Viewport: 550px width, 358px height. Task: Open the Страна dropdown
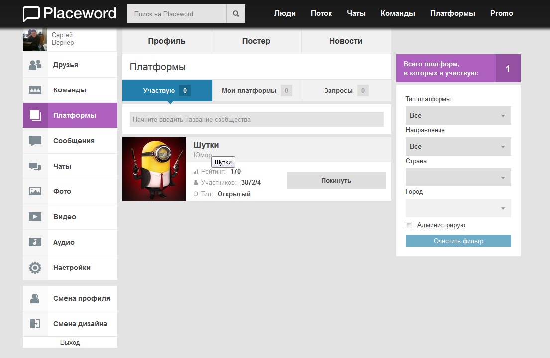458,177
